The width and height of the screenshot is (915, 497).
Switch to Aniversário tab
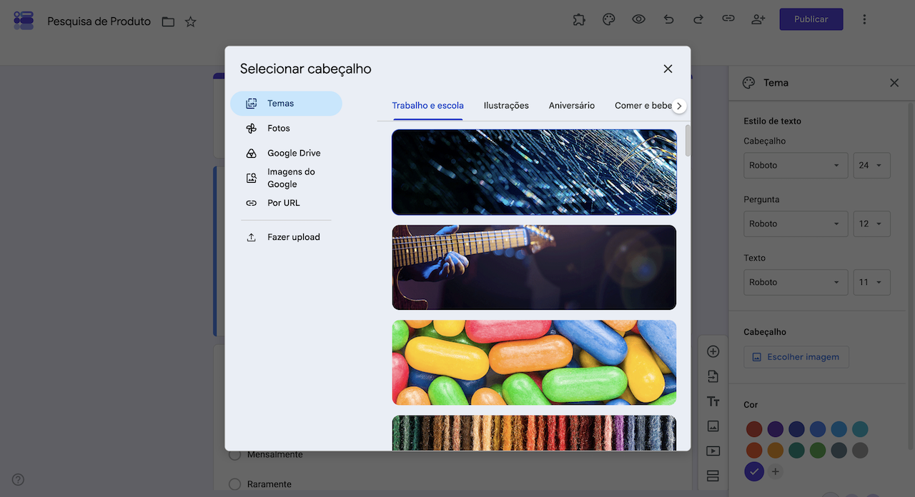572,106
